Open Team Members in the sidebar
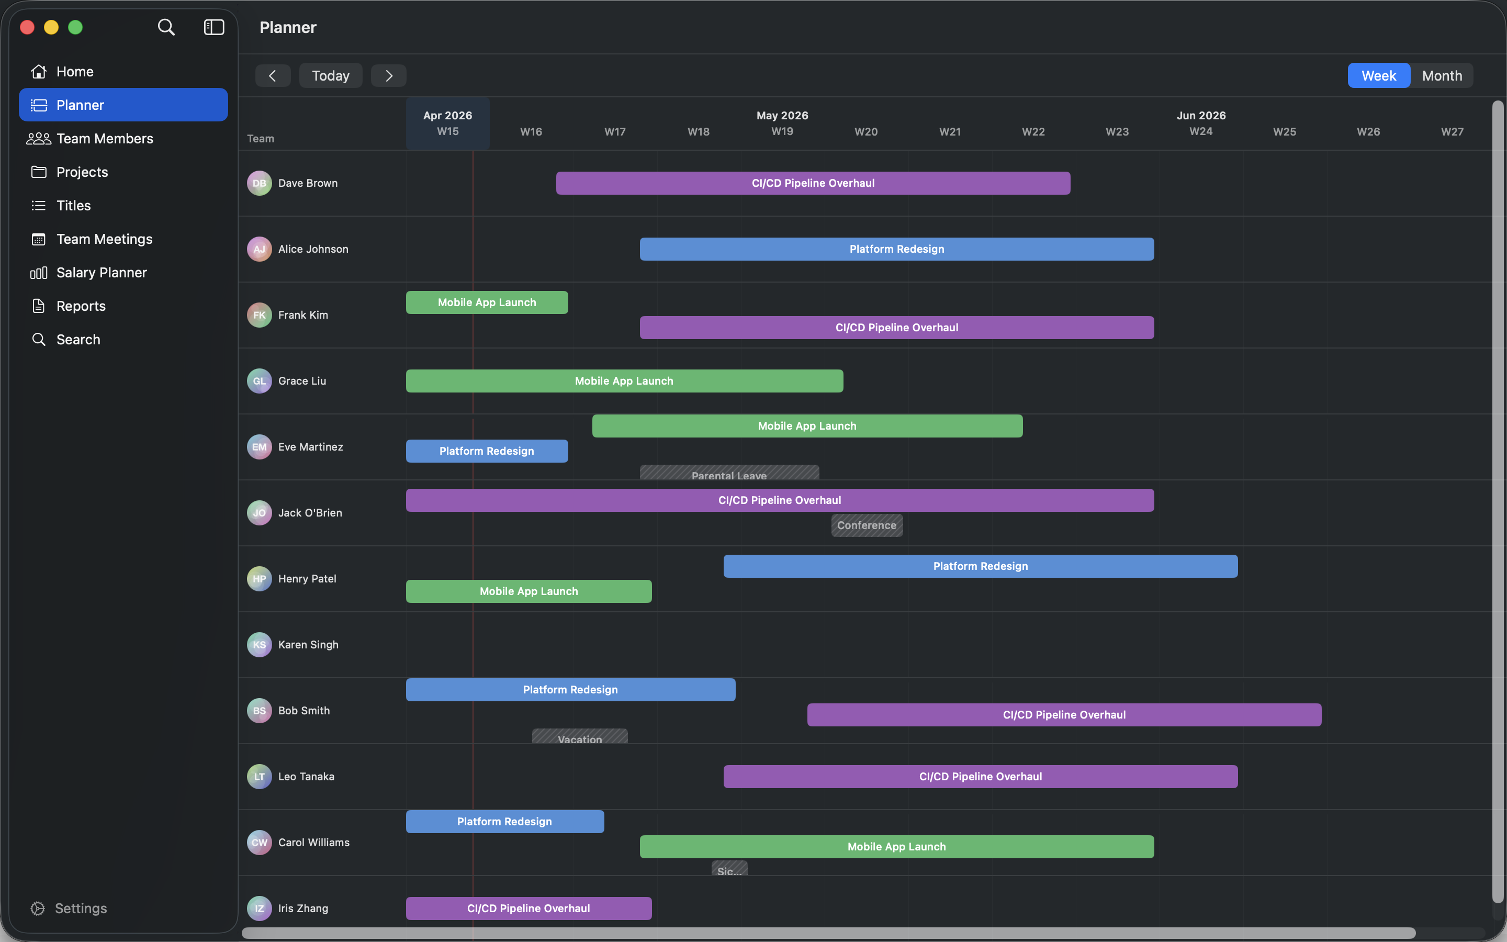The width and height of the screenshot is (1507, 942). coord(123,138)
